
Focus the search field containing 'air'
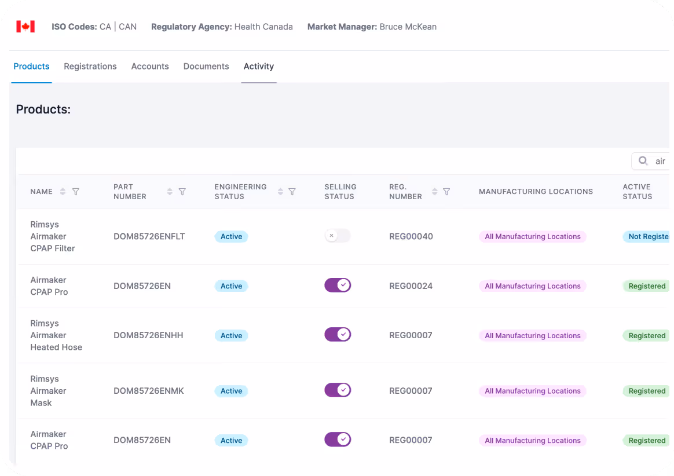coord(650,161)
